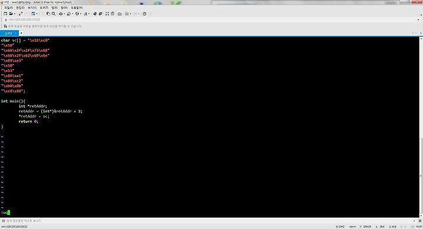Expand the Properties dropdown arrow
Viewport: 423px width, 229px height.
coord(37,14)
